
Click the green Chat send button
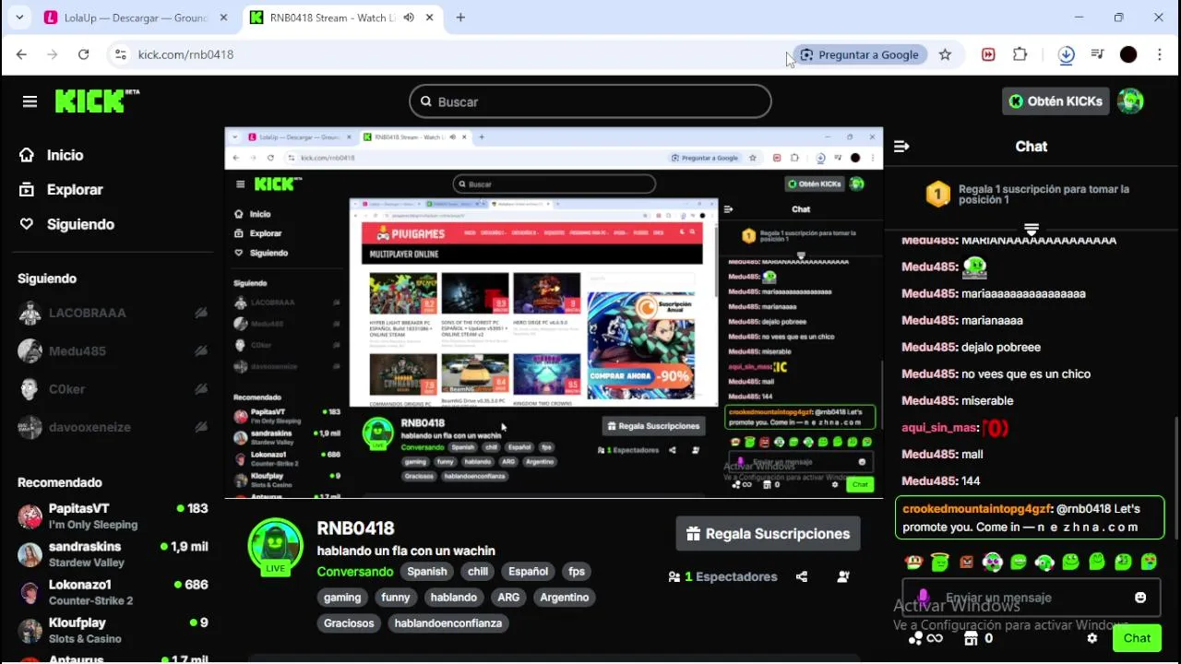pos(1137,638)
